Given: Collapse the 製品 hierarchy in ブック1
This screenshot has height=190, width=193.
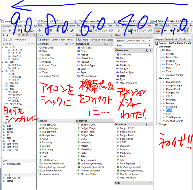Looking at the screenshot, I should [x=3, y=89].
